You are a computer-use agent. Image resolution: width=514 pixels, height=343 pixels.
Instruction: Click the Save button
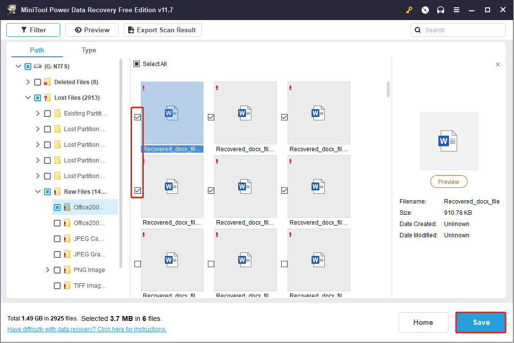click(x=480, y=322)
